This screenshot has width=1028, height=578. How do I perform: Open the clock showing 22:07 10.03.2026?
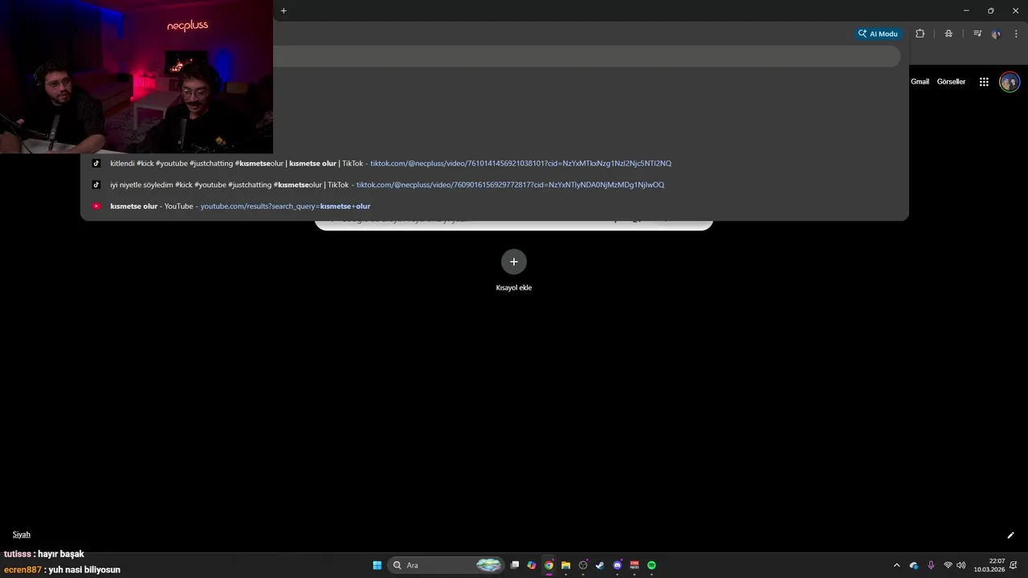[989, 565]
